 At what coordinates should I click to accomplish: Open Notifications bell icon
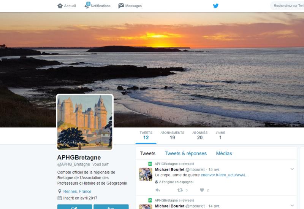click(x=87, y=6)
